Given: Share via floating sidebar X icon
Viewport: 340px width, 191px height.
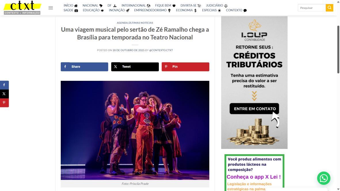Looking at the screenshot, I should tap(4, 94).
